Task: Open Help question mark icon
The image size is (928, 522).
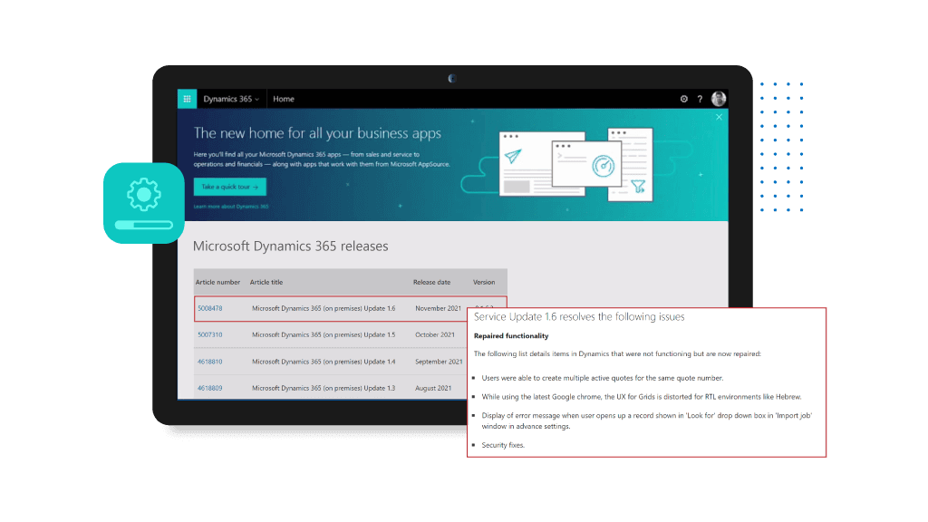Action: [x=700, y=99]
